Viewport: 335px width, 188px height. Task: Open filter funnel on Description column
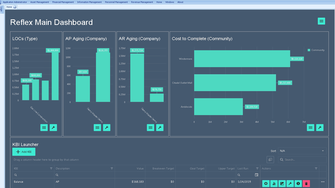coord(112,168)
